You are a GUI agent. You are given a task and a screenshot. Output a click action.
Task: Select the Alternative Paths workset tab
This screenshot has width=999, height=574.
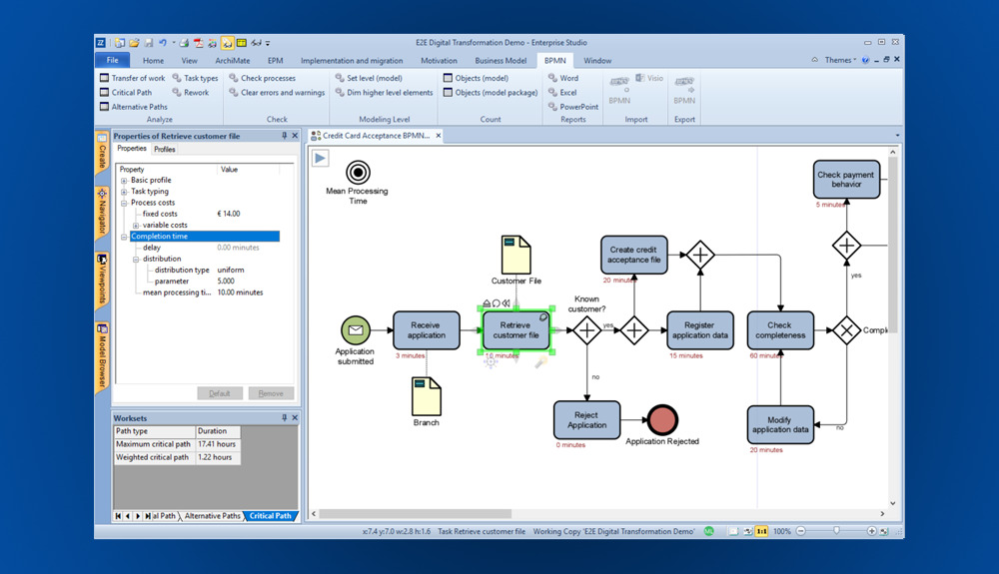click(x=212, y=516)
